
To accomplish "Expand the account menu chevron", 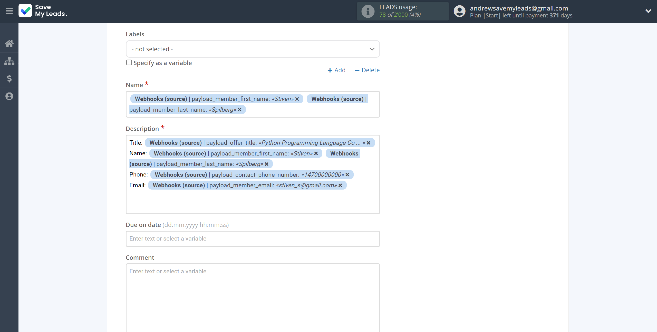I will click(648, 11).
